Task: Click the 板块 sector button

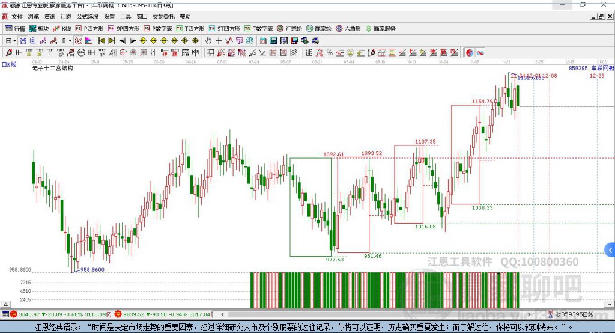Action: (x=39, y=29)
